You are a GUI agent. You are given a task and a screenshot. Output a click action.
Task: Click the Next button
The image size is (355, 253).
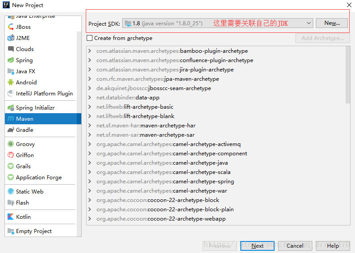257,245
